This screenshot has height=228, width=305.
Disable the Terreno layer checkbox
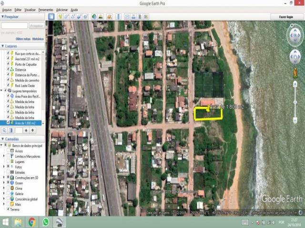tap(8, 209)
